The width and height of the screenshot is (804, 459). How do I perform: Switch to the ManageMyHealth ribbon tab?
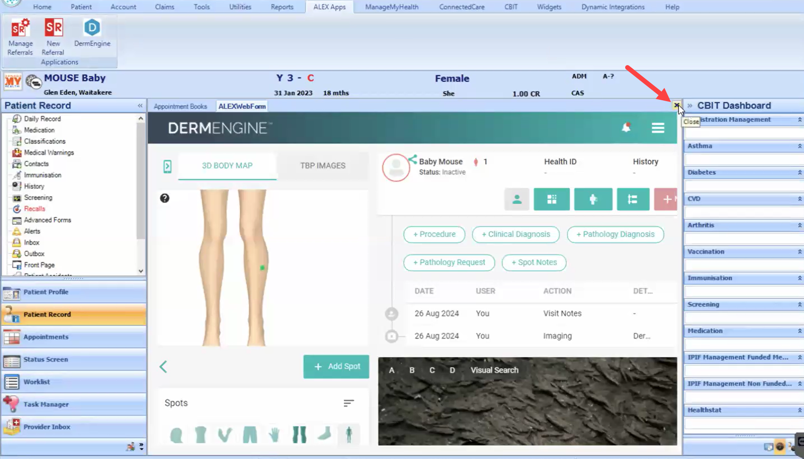(x=391, y=7)
